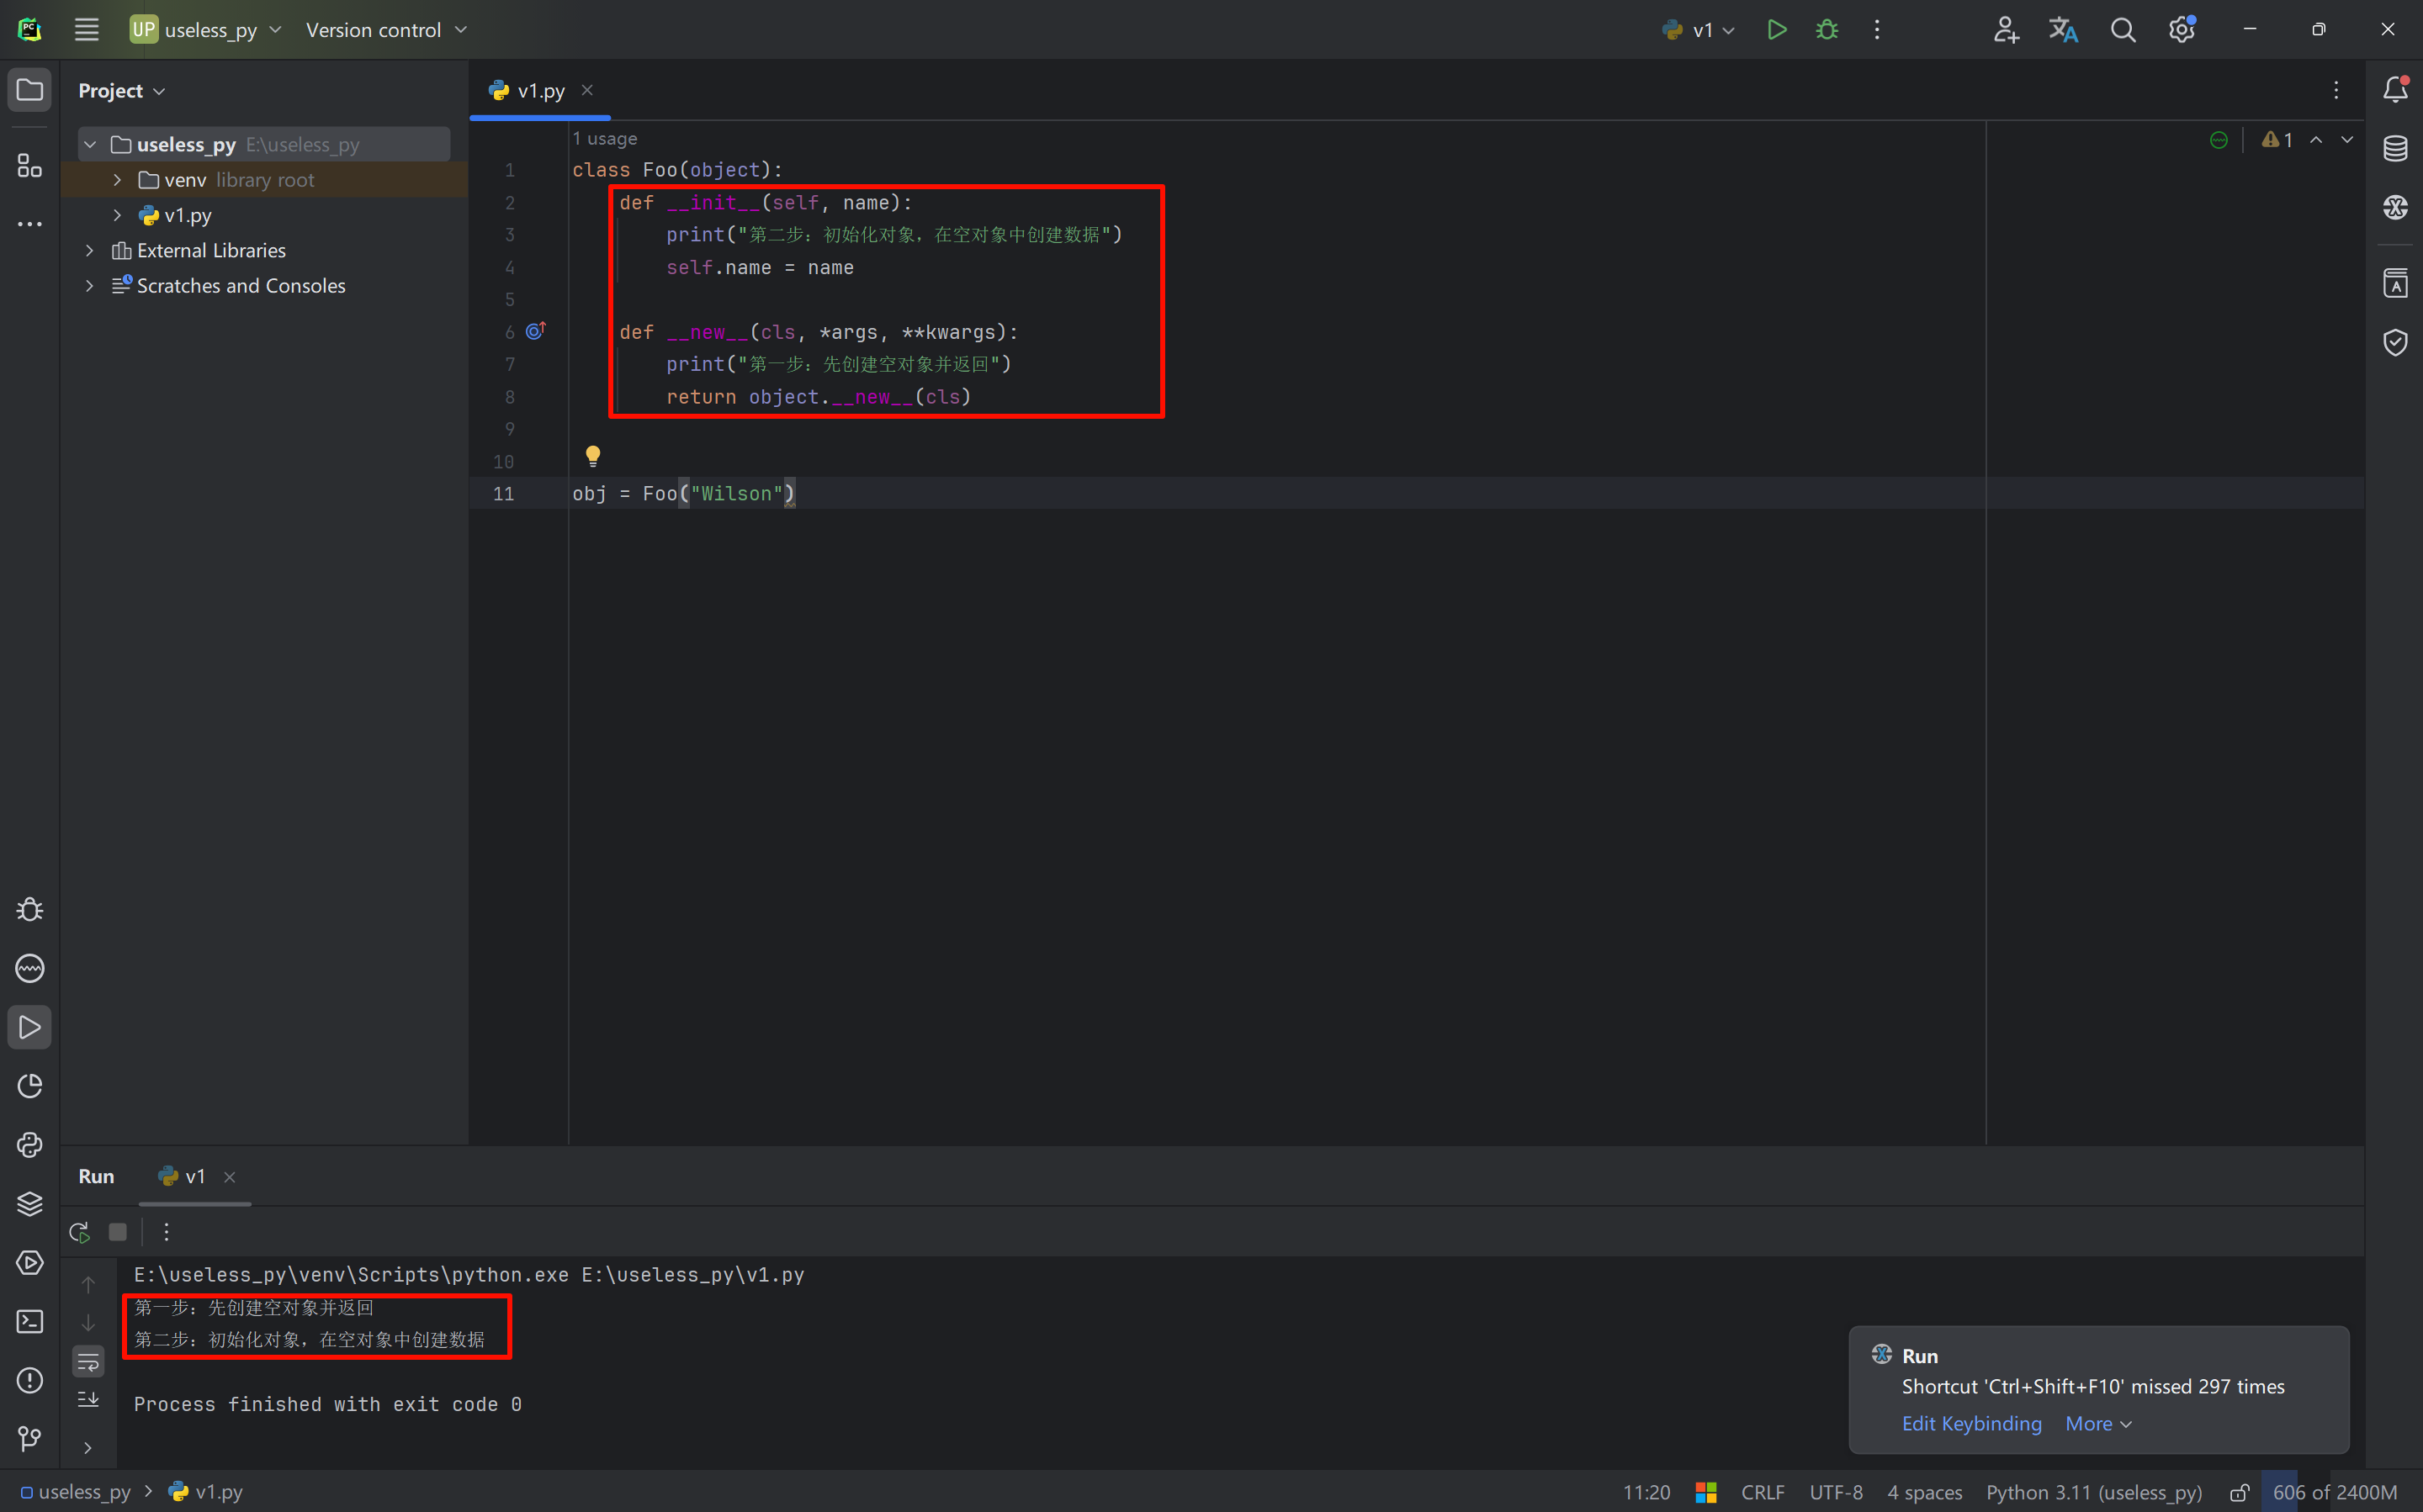Click the Rerun icon in Run panel
Image resolution: width=2423 pixels, height=1512 pixels.
80,1232
